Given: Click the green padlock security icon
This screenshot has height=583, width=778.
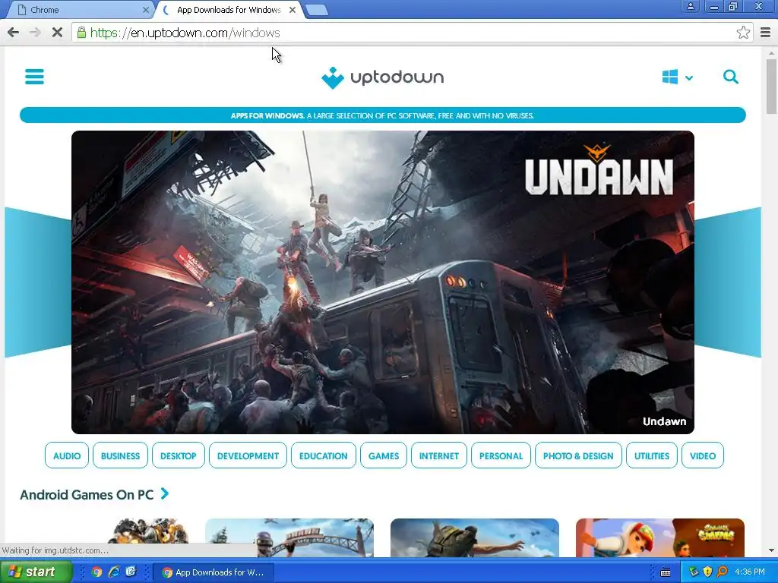Looking at the screenshot, I should [x=81, y=33].
